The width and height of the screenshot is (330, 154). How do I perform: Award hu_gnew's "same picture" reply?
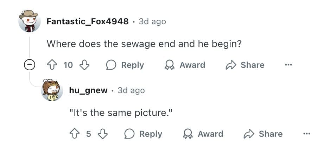click(203, 134)
